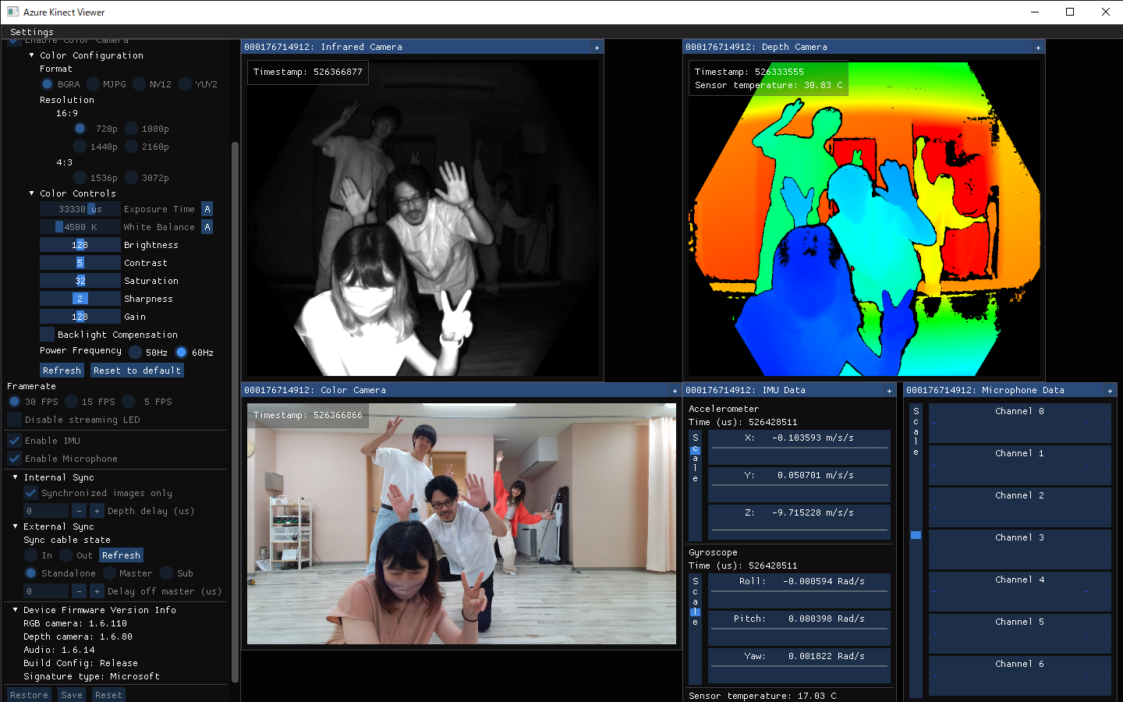Toggle auto mode 'A' for White Balance

point(207,227)
